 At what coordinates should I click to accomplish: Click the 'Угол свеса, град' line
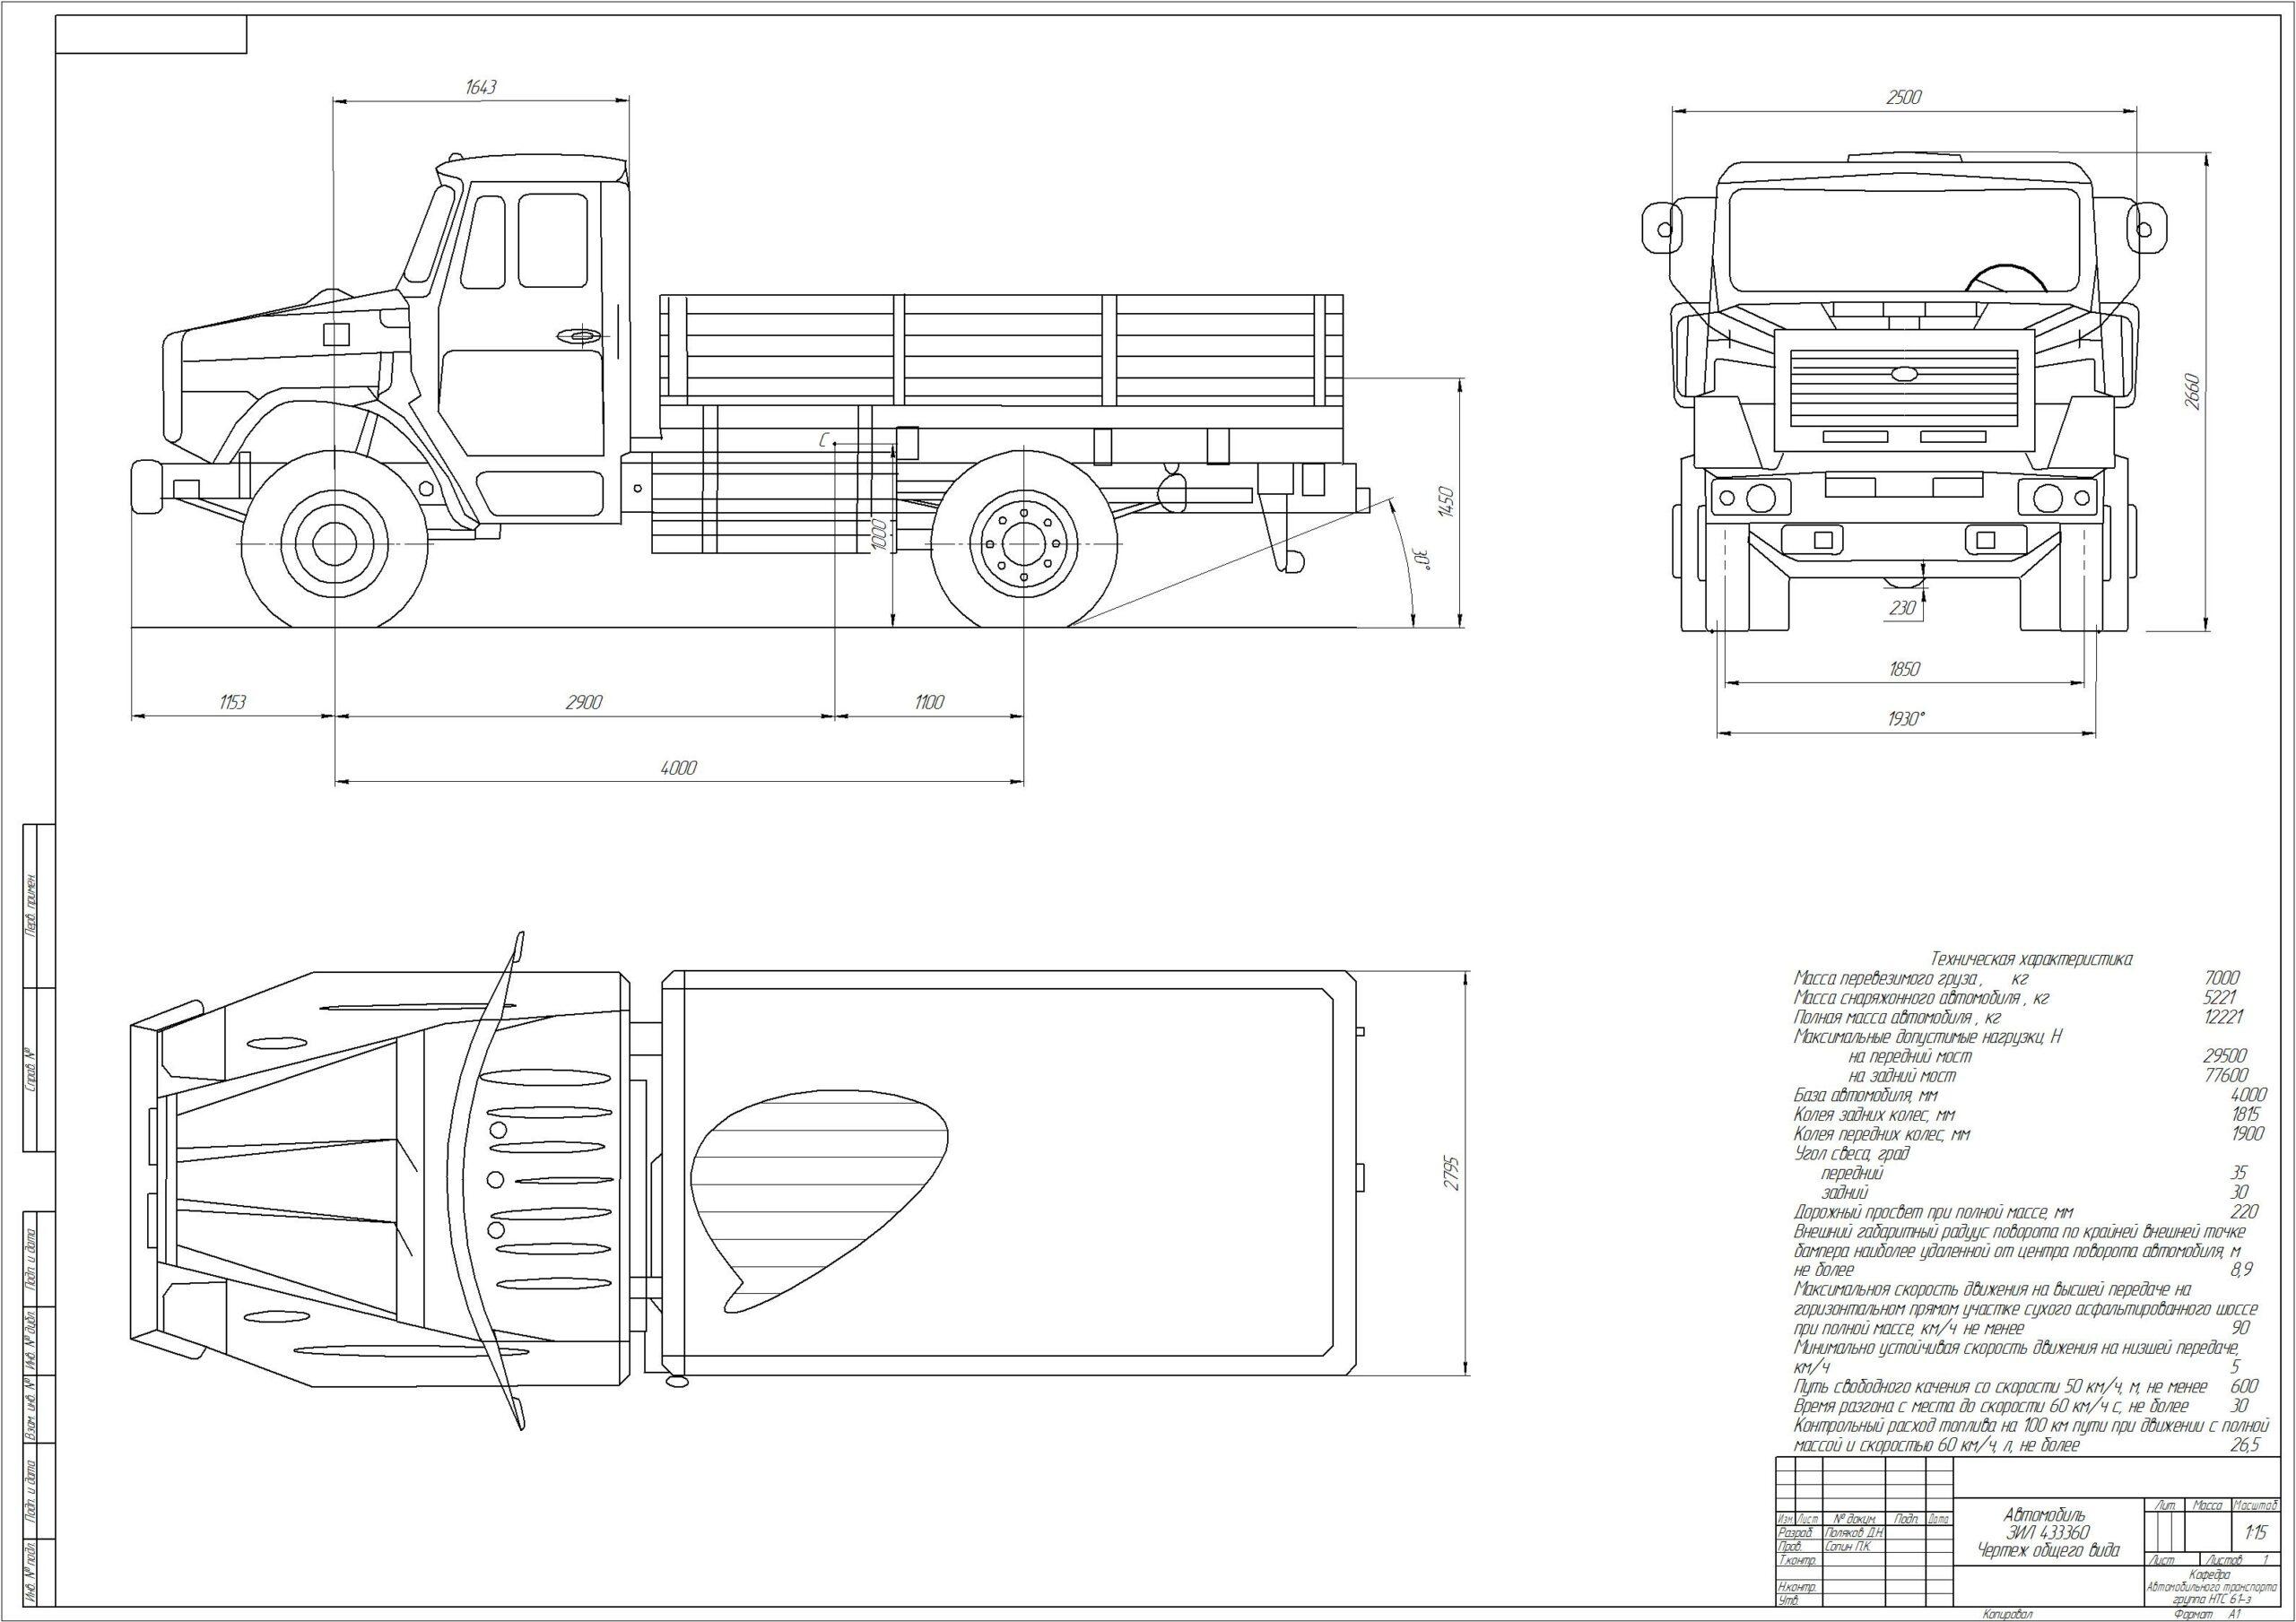click(1852, 1154)
